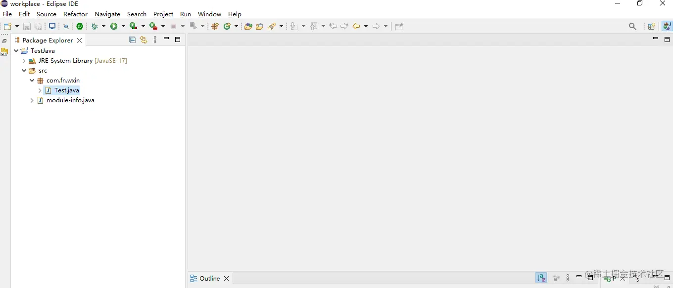Viewport: 673px width, 288px height.
Task: Click Collapse All in Package Explorer
Action: point(132,40)
